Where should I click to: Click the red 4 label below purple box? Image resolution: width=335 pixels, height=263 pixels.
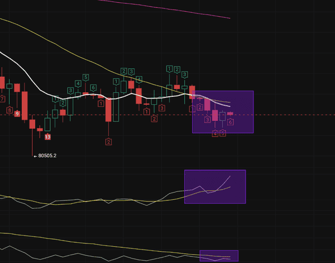pyautogui.click(x=215, y=134)
